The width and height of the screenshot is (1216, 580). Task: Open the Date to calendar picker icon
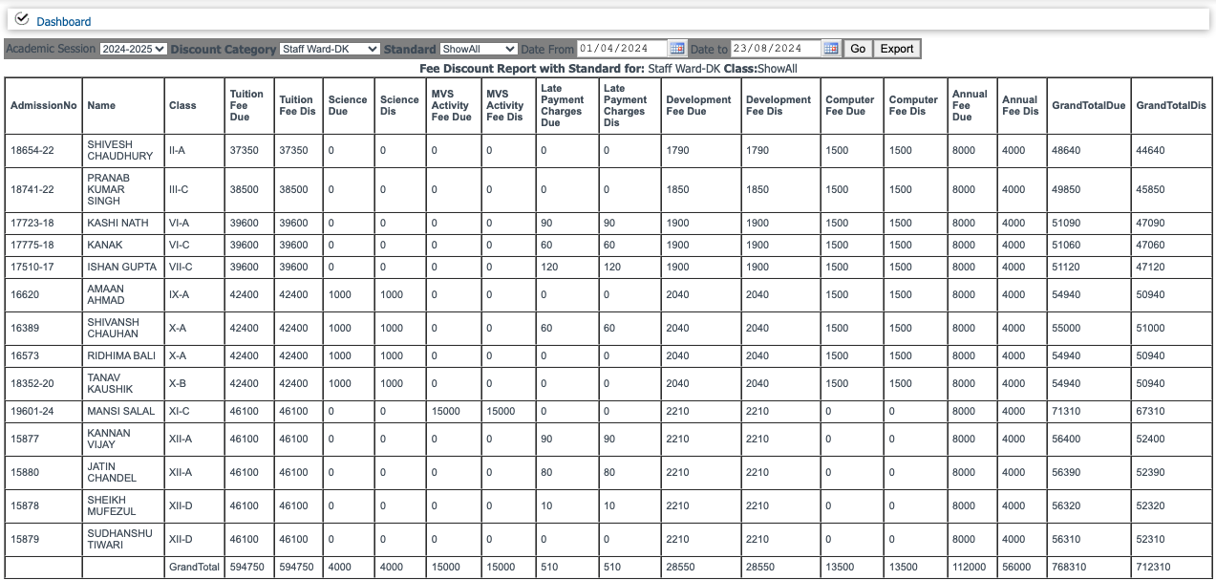(830, 49)
